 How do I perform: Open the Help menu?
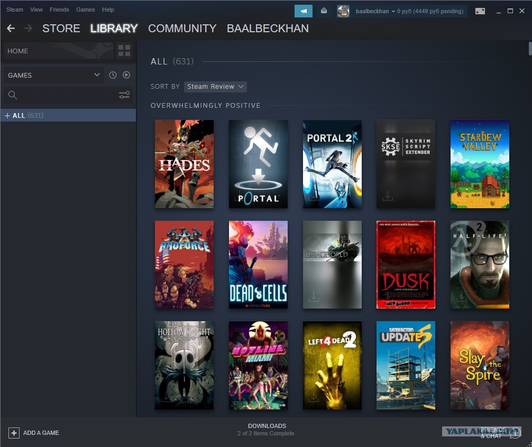[x=108, y=10]
